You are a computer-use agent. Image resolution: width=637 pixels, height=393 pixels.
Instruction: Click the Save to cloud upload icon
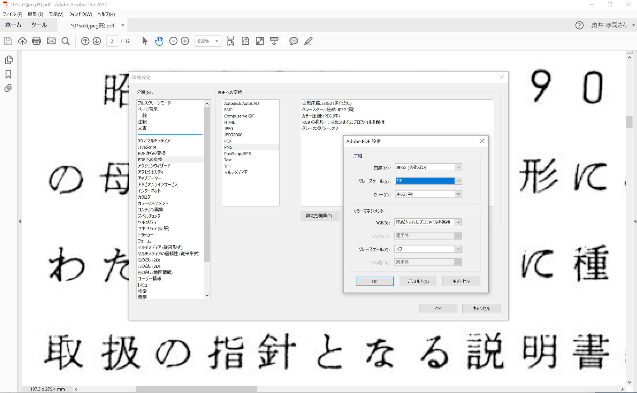22,41
